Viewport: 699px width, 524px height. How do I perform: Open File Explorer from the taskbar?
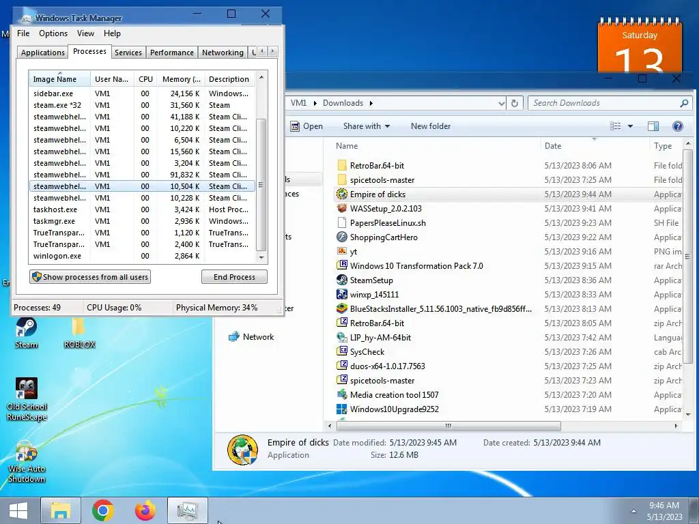61,510
